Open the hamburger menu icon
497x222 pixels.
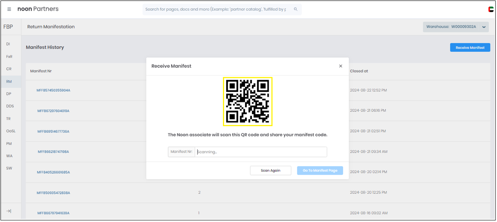[9, 9]
